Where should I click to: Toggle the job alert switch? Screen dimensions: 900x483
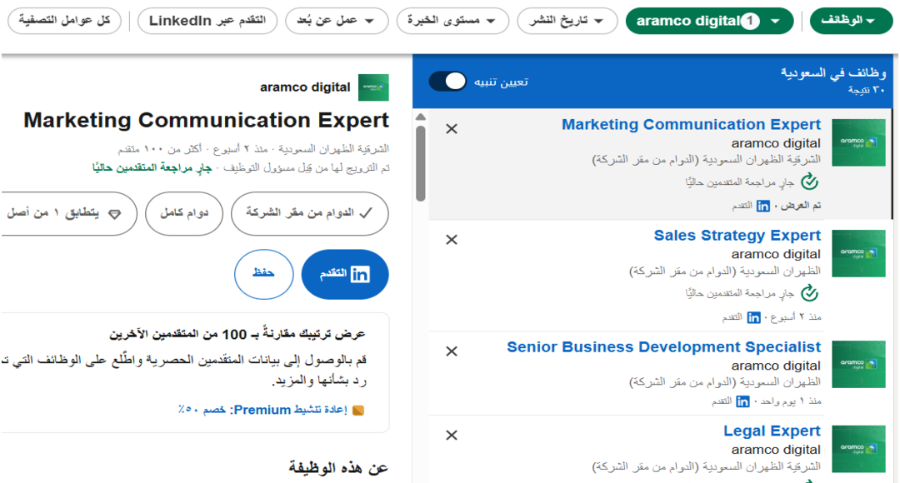coord(447,81)
